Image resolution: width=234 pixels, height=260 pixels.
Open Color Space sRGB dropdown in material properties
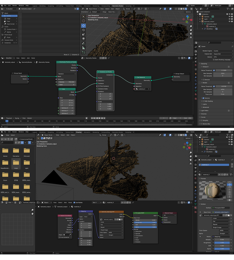tap(224, 231)
